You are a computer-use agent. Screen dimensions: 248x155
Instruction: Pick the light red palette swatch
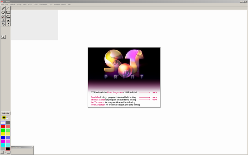(x=8, y=126)
